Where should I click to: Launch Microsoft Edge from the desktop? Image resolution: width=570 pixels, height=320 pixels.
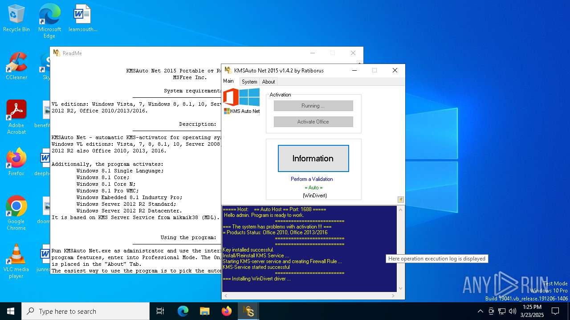click(x=49, y=21)
